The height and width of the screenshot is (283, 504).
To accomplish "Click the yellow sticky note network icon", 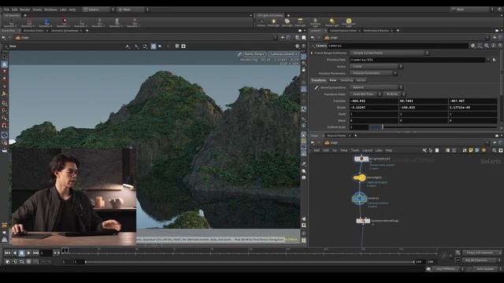I will point(471,150).
